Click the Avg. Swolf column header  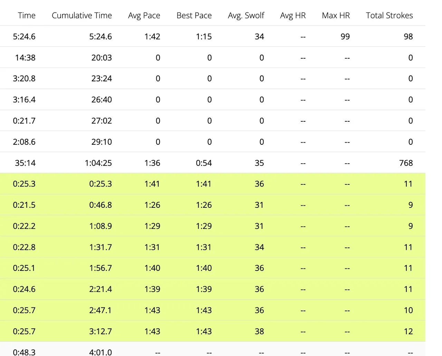coord(246,16)
